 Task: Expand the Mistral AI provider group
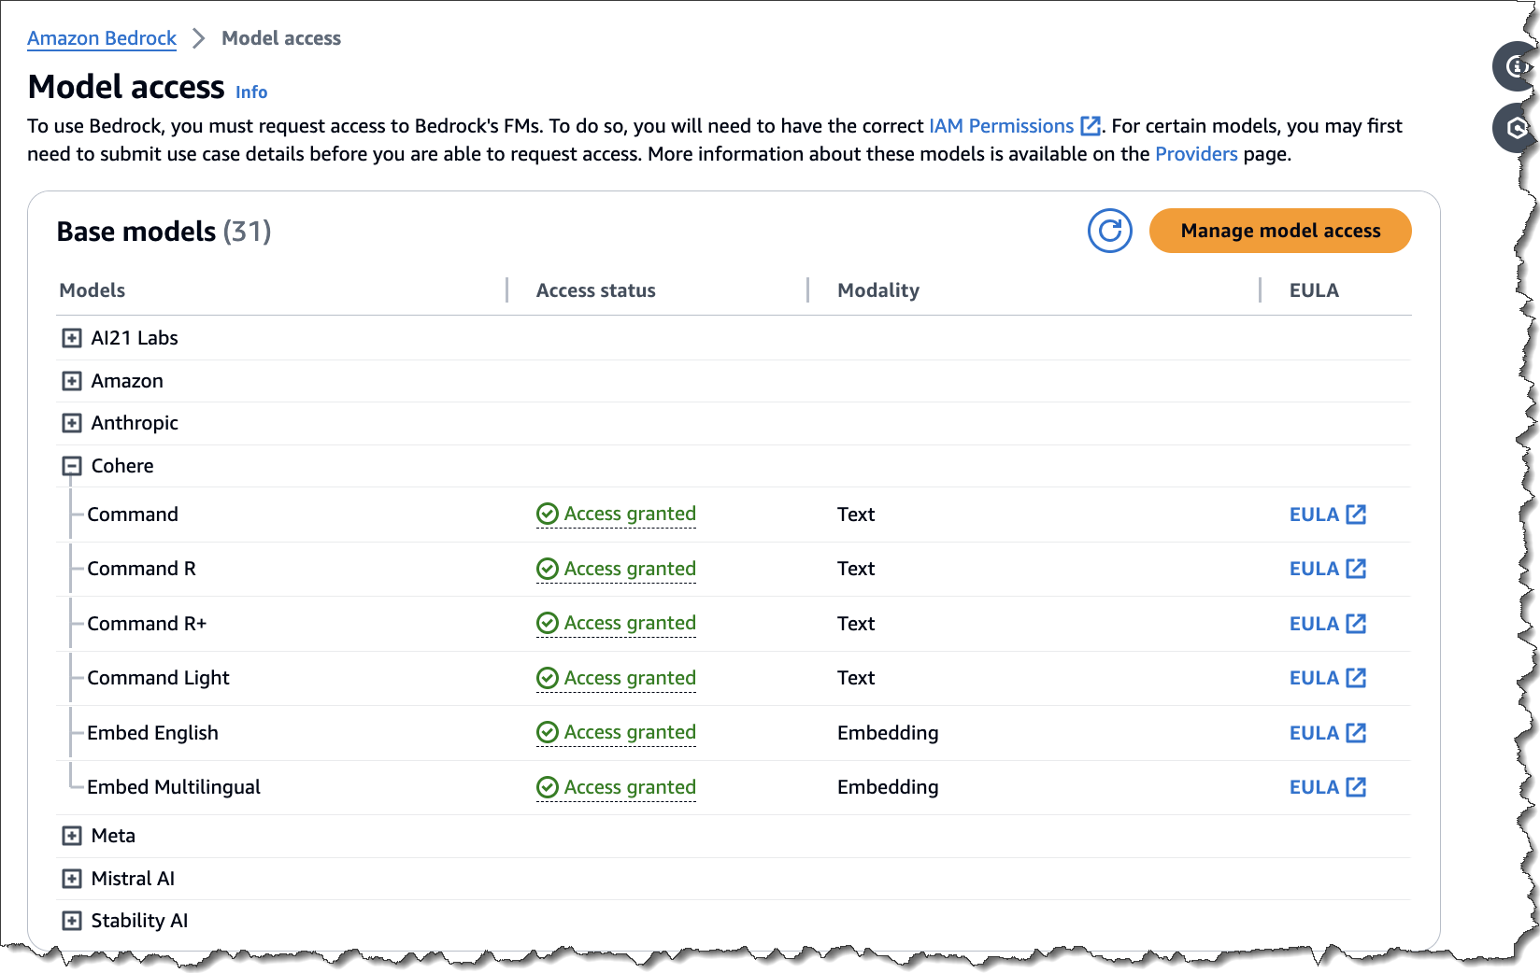tap(72, 879)
